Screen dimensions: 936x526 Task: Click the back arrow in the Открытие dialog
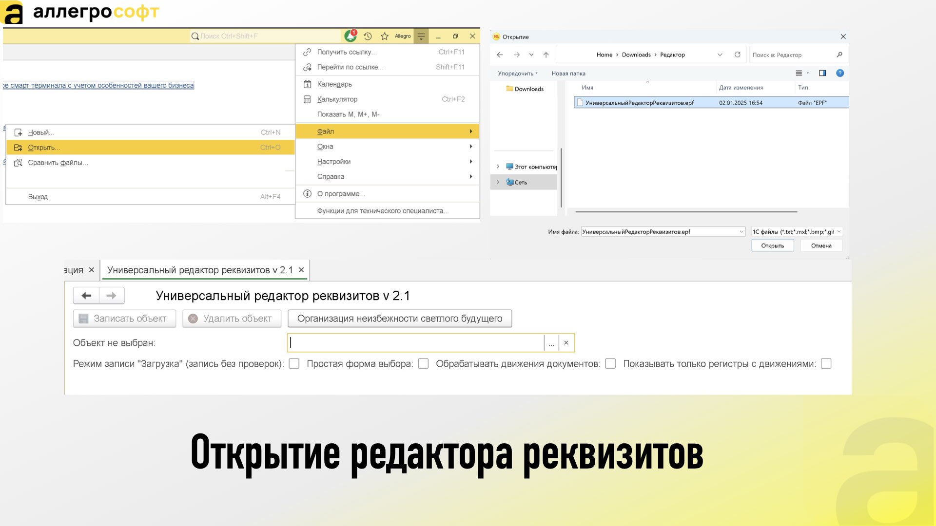click(500, 55)
